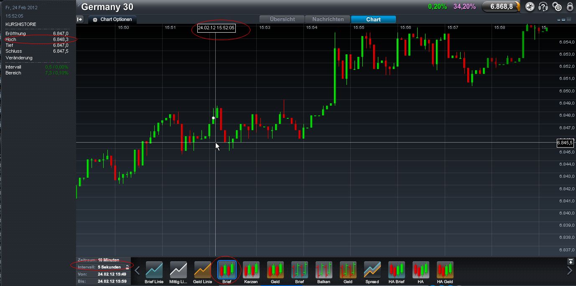Click the Schluss value 6.847,5
Image resolution: width=576 pixels, height=286 pixels.
click(x=61, y=51)
